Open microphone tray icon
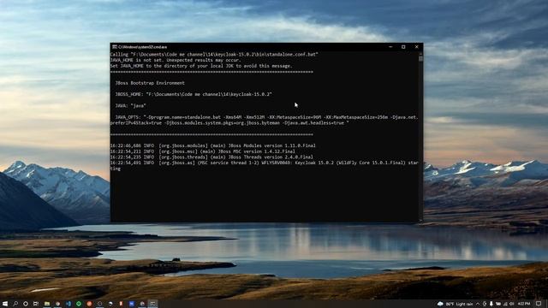 (x=491, y=304)
